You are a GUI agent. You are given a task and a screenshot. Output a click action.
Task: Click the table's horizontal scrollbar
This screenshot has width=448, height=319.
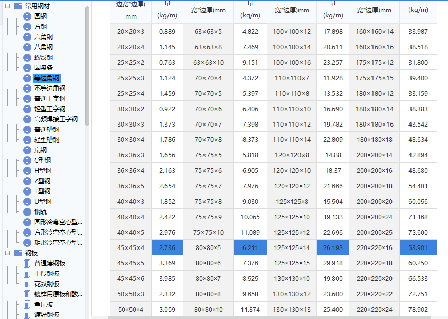point(269,317)
